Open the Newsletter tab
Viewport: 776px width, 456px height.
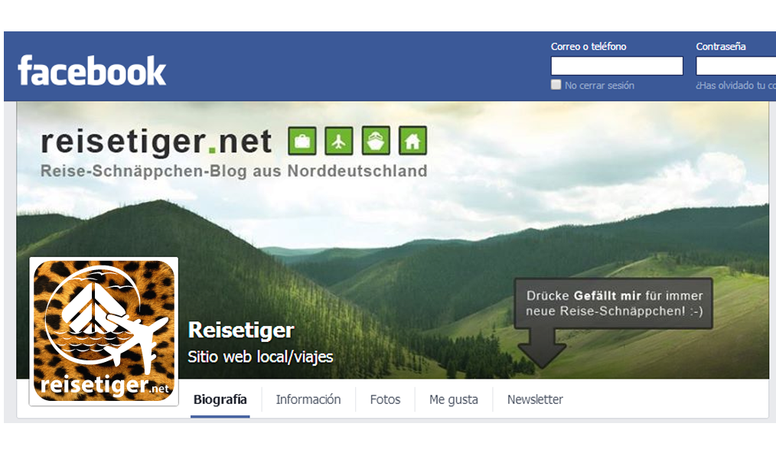[x=535, y=399]
